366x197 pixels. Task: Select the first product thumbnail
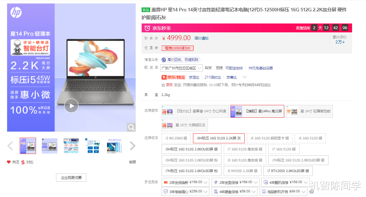coord(28,146)
